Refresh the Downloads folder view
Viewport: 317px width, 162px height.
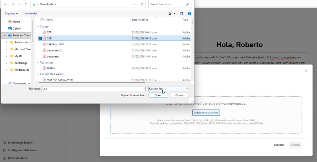(x=142, y=4)
